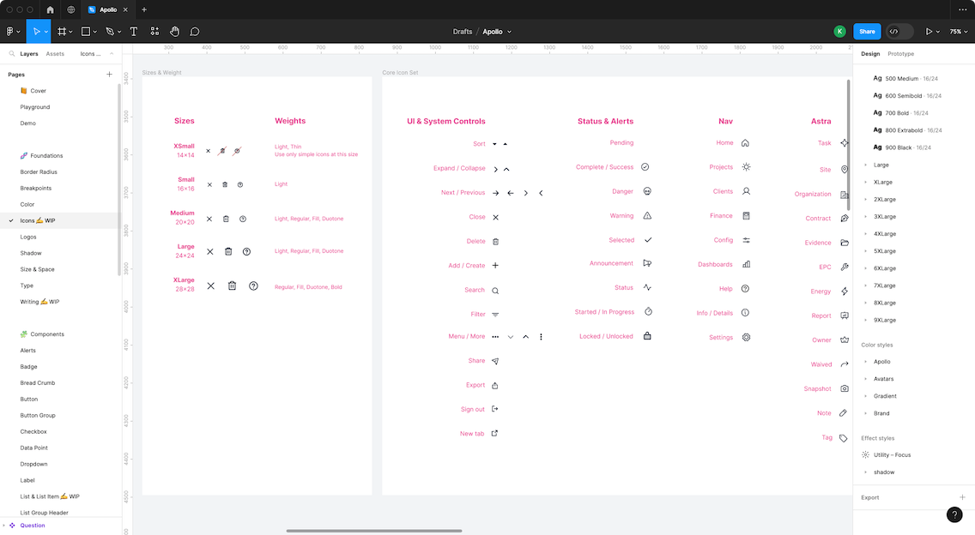
Task: Select the Comment tool
Action: [195, 32]
